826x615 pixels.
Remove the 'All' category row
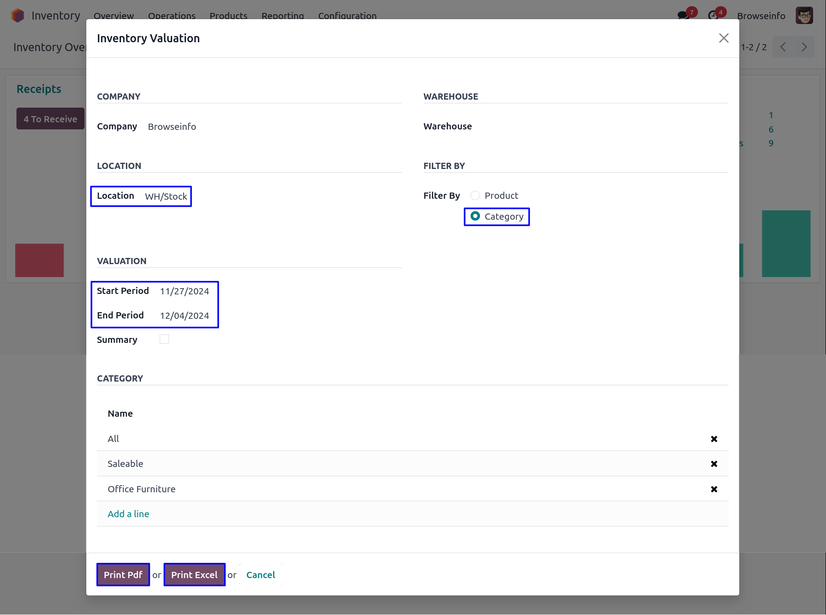click(x=714, y=439)
